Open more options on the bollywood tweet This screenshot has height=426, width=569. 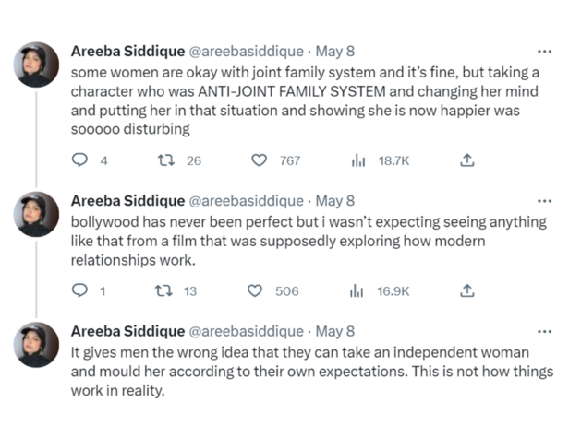[544, 200]
